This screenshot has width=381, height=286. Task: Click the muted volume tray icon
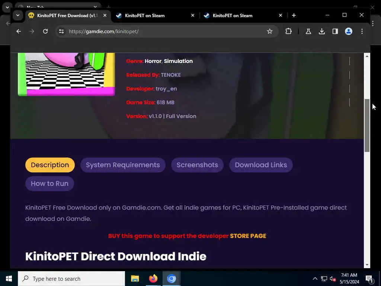tap(333, 279)
